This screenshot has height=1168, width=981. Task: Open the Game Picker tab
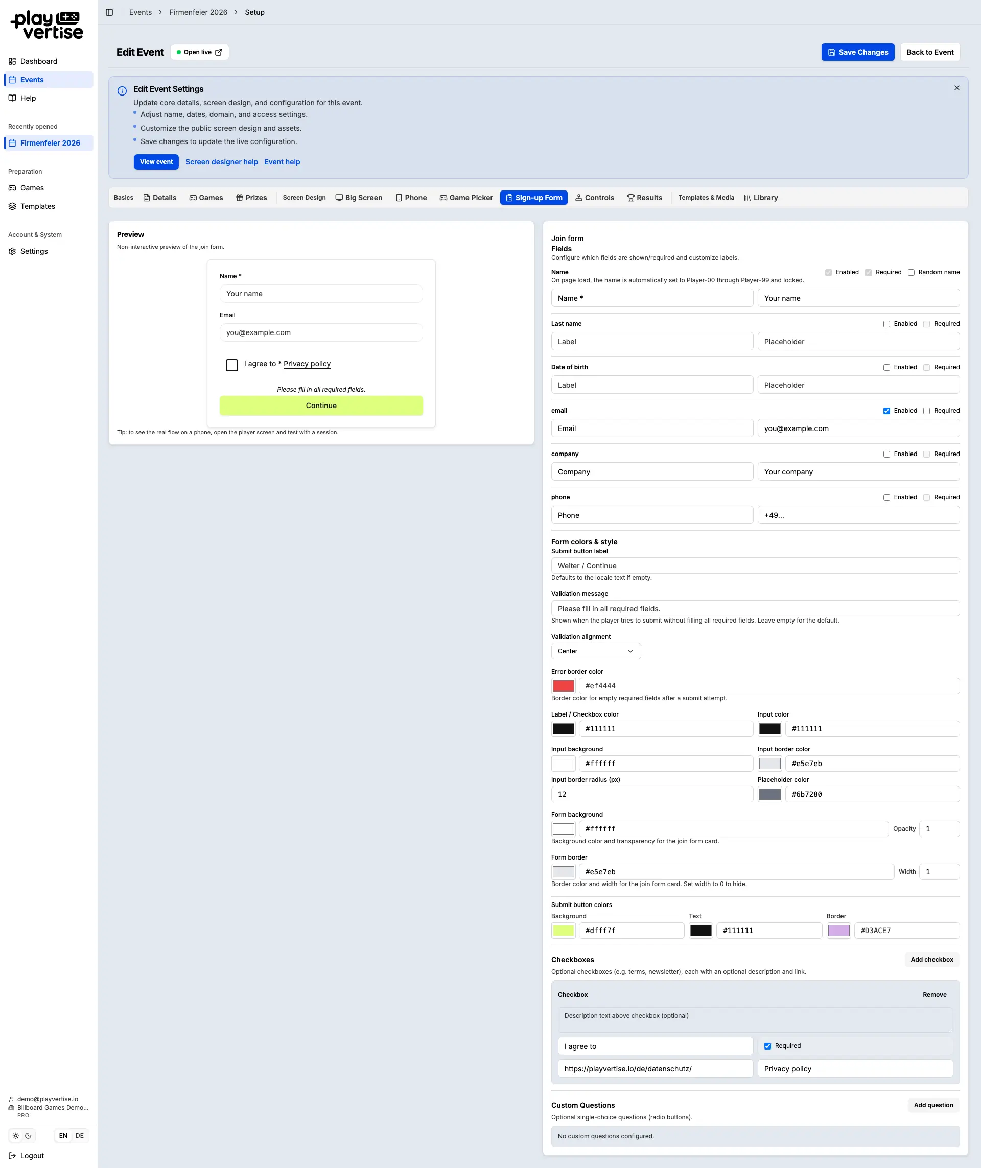pyautogui.click(x=466, y=198)
